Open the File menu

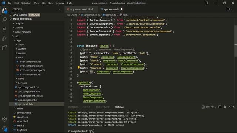10,3
